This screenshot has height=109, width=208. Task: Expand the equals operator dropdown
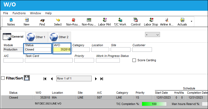click(153, 35)
